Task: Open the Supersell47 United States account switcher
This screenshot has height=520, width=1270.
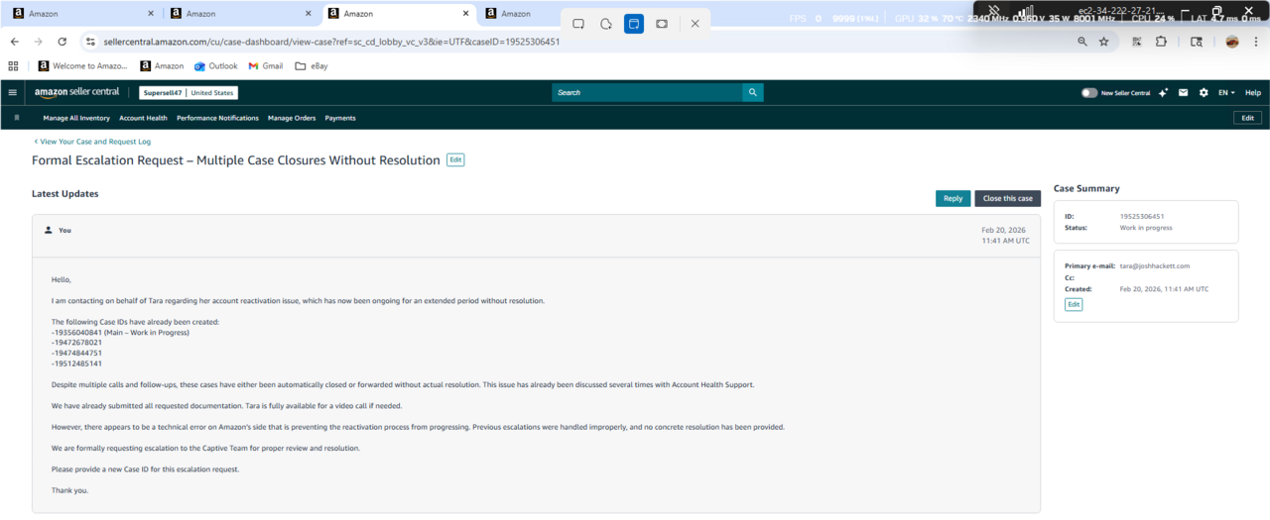Action: tap(189, 92)
